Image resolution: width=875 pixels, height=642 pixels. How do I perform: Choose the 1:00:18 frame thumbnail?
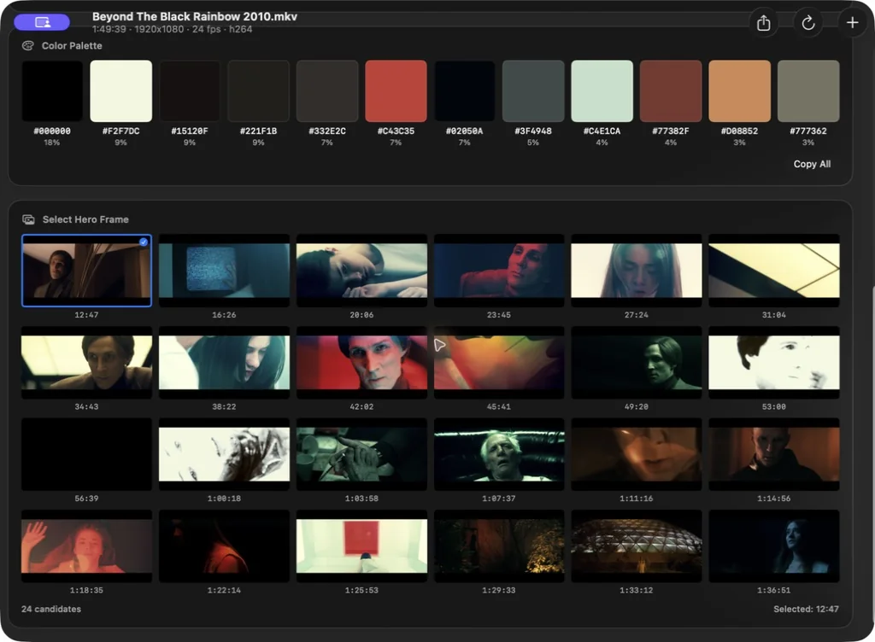point(224,454)
